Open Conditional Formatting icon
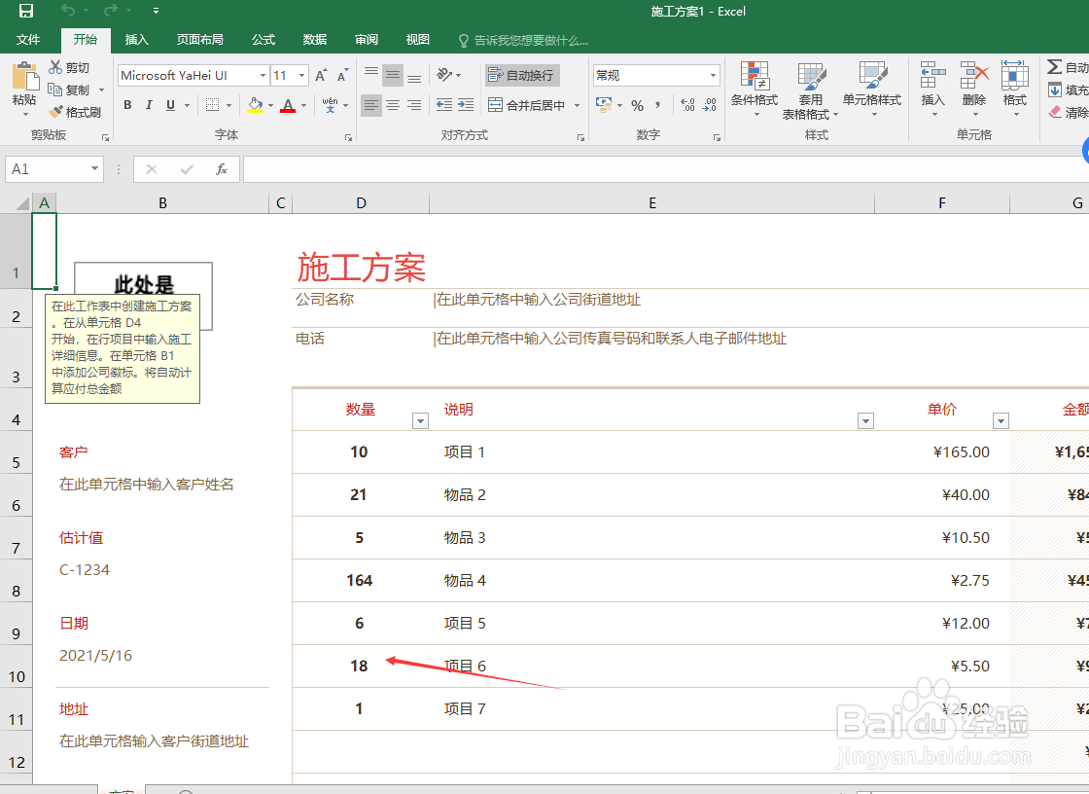Screen dimensions: 1089x794 (x=755, y=76)
